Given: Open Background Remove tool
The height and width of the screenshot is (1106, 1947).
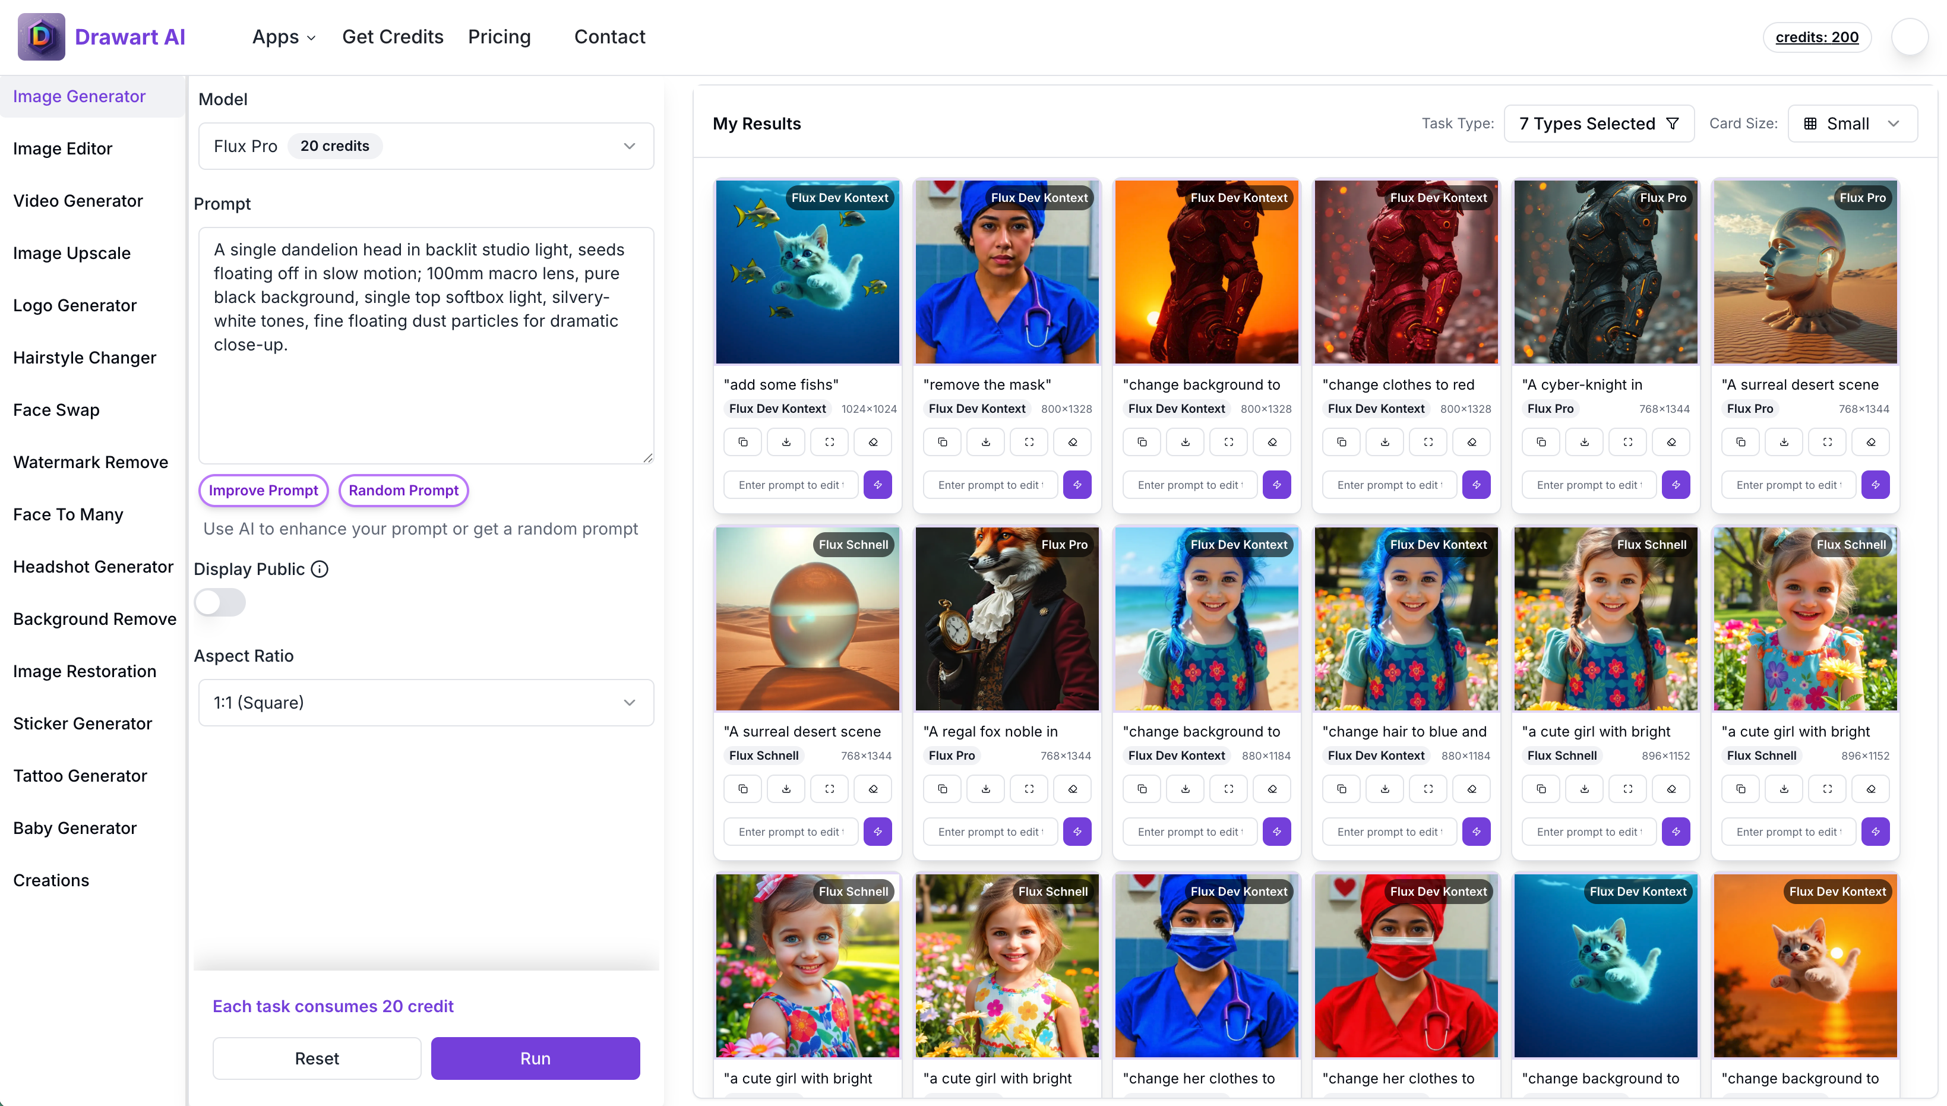Looking at the screenshot, I should [95, 619].
